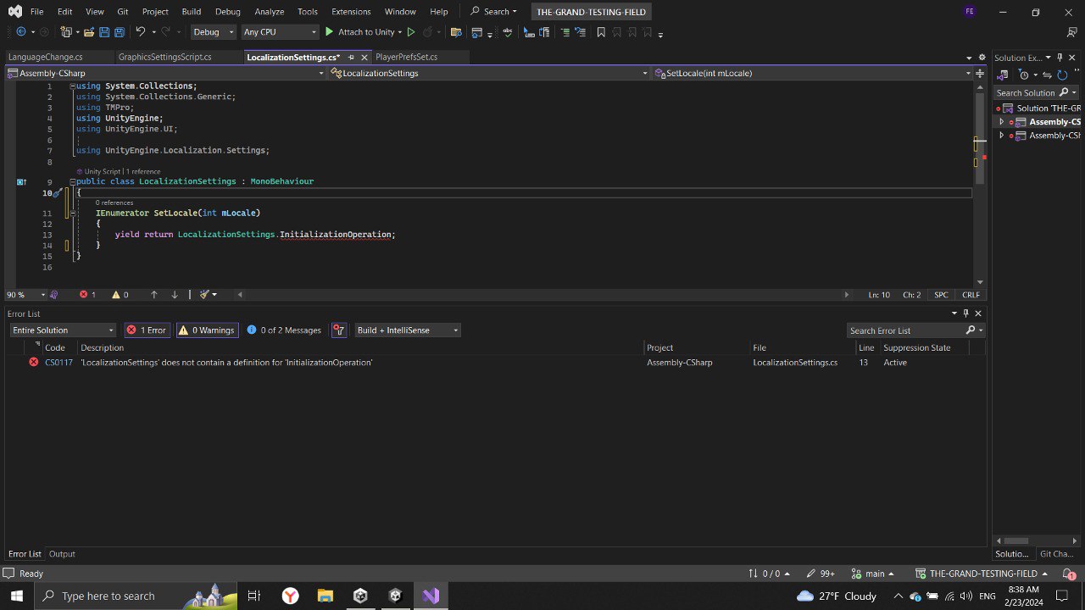Start debugging with Attach to Unity
The height and width of the screenshot is (610, 1085).
364,31
